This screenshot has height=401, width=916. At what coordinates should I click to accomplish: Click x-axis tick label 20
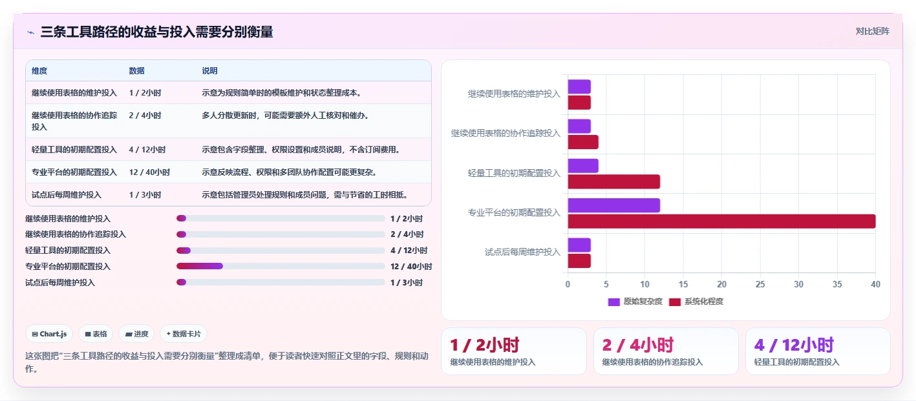pos(721,284)
